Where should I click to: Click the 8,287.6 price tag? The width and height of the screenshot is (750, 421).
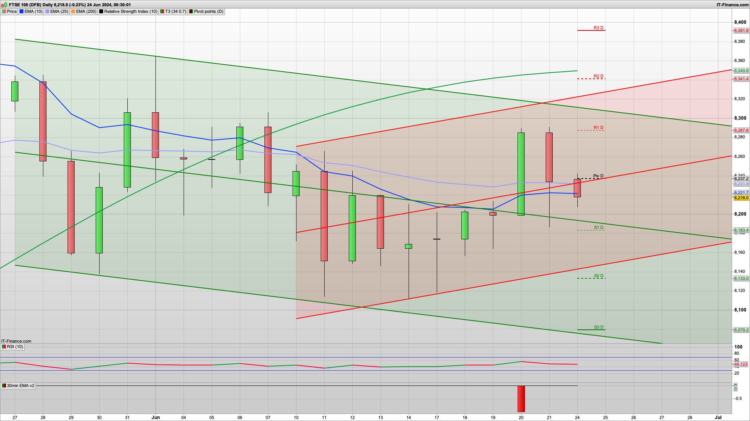click(741, 130)
